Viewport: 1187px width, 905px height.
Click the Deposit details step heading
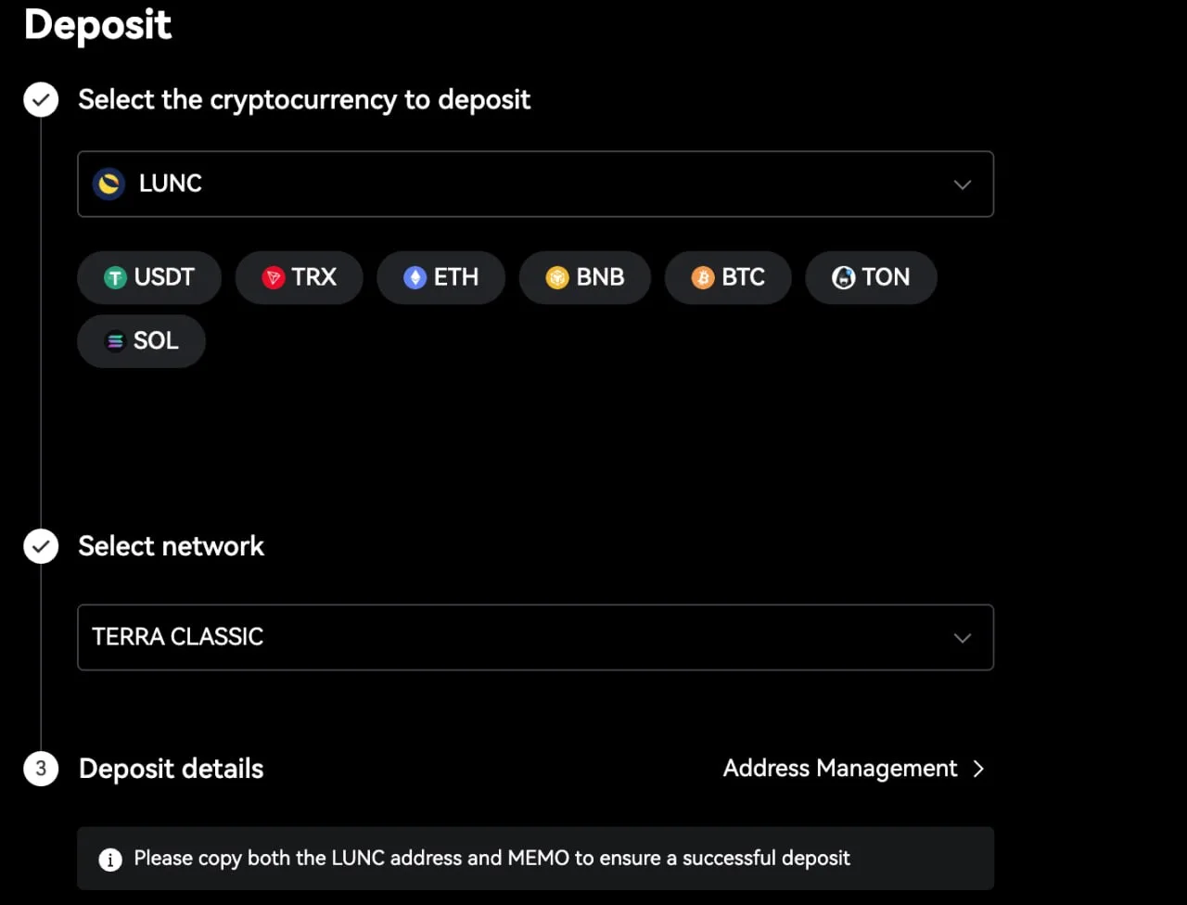(172, 769)
